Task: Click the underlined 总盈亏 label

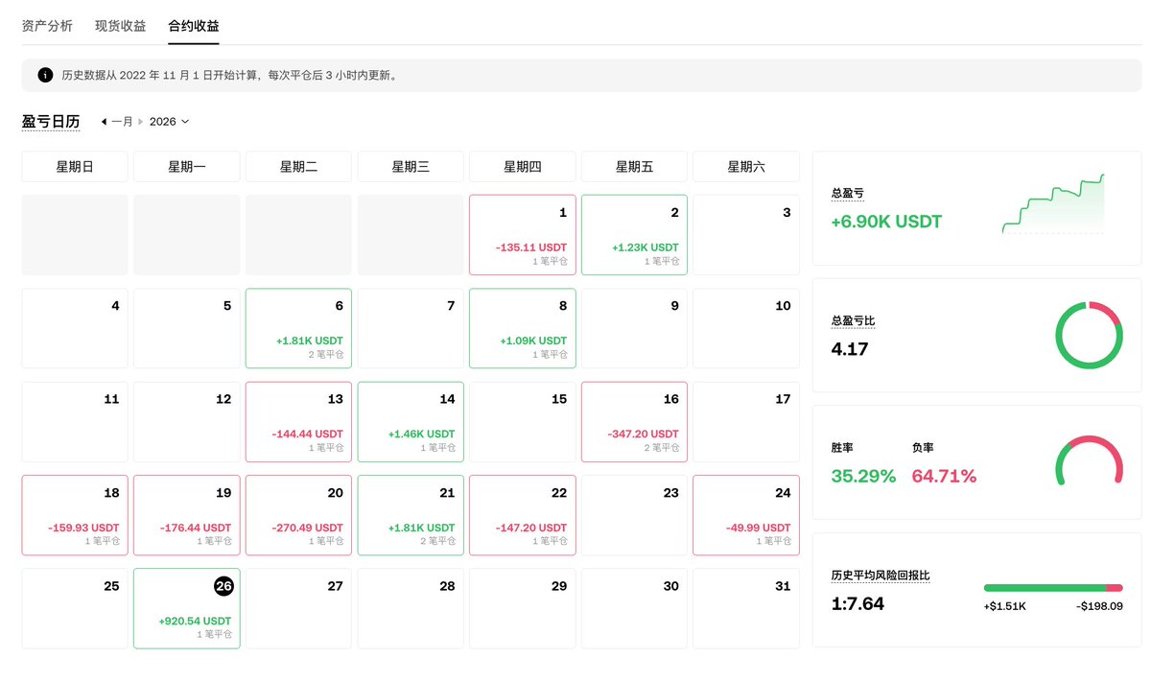Action: point(850,192)
